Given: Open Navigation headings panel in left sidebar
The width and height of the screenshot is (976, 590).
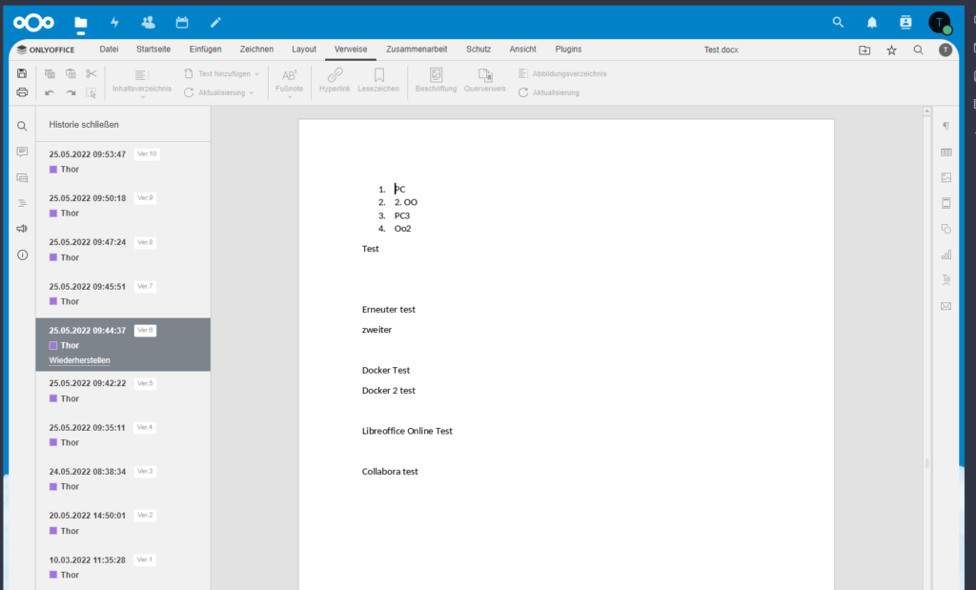Looking at the screenshot, I should click(22, 203).
